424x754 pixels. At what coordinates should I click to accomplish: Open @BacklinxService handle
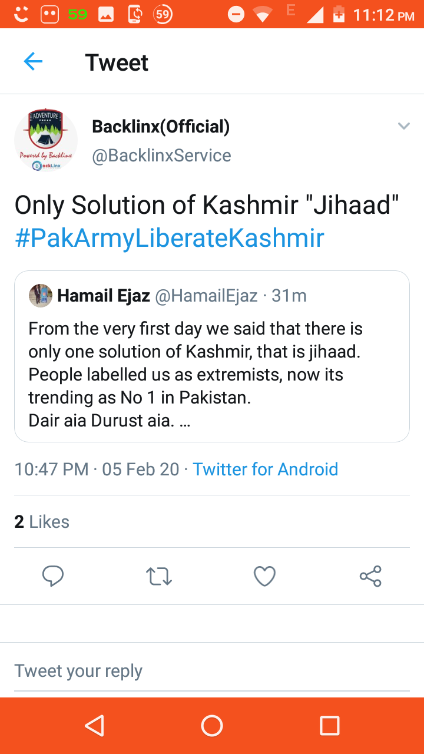coord(161,156)
